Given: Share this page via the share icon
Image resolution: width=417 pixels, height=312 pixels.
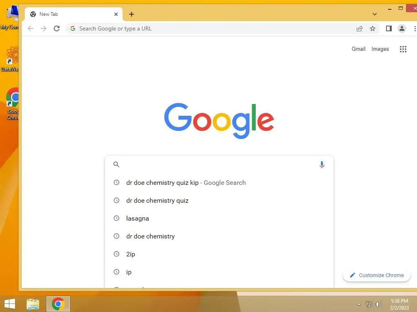Looking at the screenshot, I should pyautogui.click(x=360, y=28).
